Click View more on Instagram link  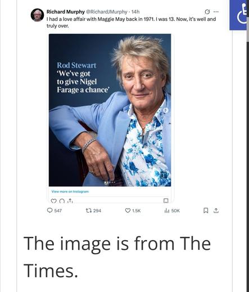[70, 191]
